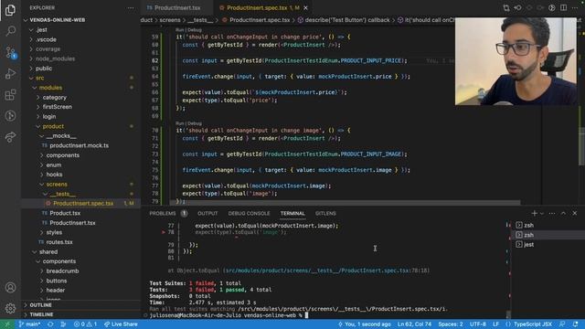
Task: Change Spaces: 2 indentation setting
Action: (451, 324)
